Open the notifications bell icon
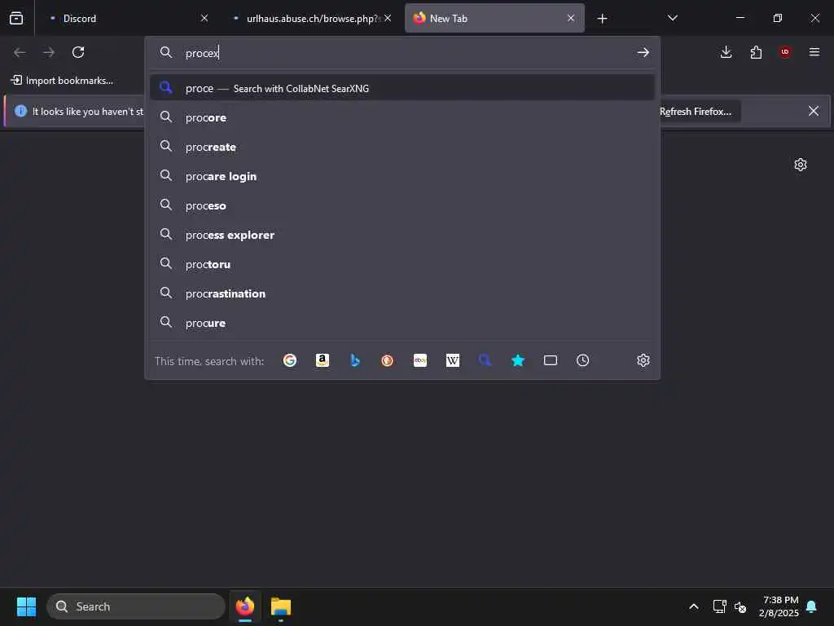Viewport: 834px width, 626px height. click(811, 606)
